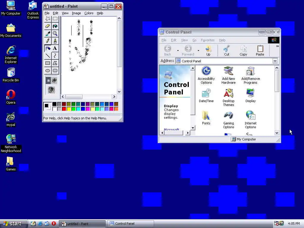The image size is (304, 228).
Task: Open the Back button history dropdown arrow
Action: (178, 50)
